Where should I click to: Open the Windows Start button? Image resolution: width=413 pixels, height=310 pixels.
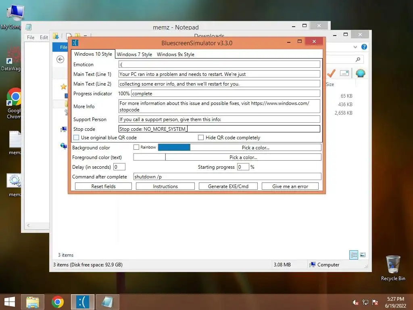(10, 302)
